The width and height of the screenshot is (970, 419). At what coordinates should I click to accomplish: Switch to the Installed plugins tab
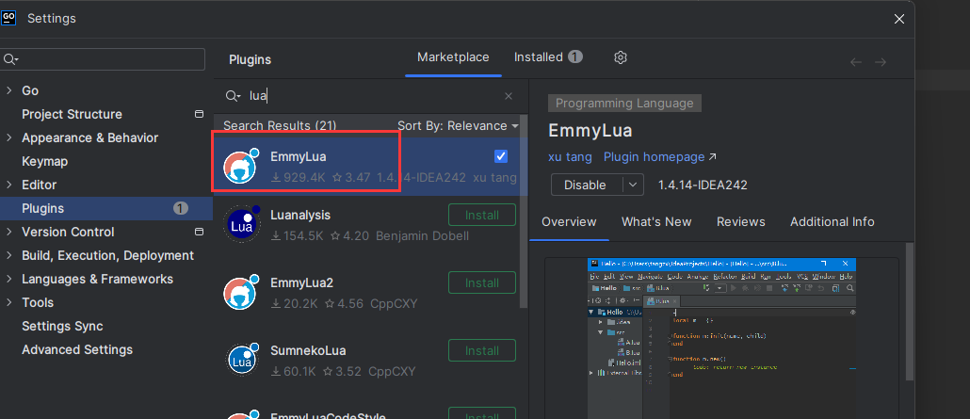(547, 57)
